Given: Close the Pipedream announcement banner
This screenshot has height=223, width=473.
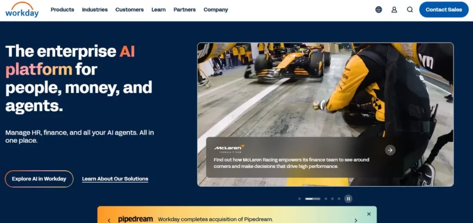Looking at the screenshot, I should click(x=369, y=214).
